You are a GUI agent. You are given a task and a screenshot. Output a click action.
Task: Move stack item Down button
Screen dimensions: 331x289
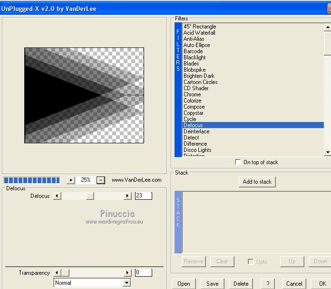tap(320, 261)
